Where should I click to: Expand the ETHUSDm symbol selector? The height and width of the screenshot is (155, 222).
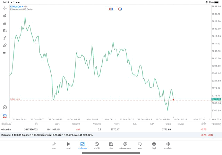click(19, 7)
